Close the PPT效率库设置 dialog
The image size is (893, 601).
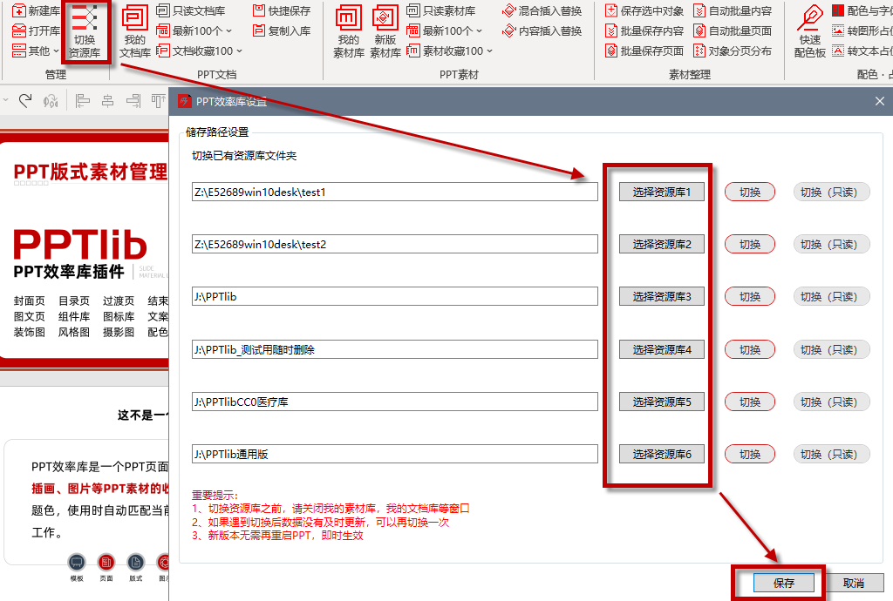coord(879,101)
